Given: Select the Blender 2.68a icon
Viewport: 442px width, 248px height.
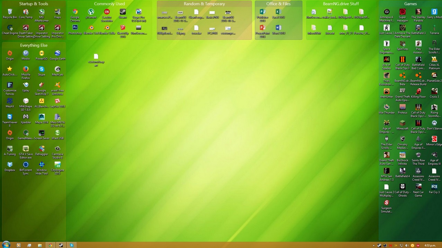Looking at the screenshot, I should tap(107, 30).
